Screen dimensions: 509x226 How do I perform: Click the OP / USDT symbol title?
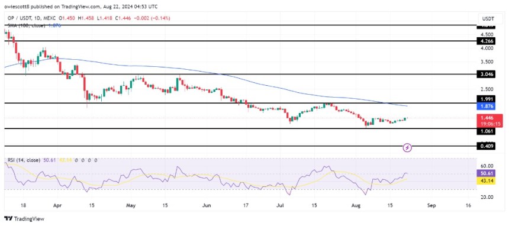pyautogui.click(x=20, y=19)
